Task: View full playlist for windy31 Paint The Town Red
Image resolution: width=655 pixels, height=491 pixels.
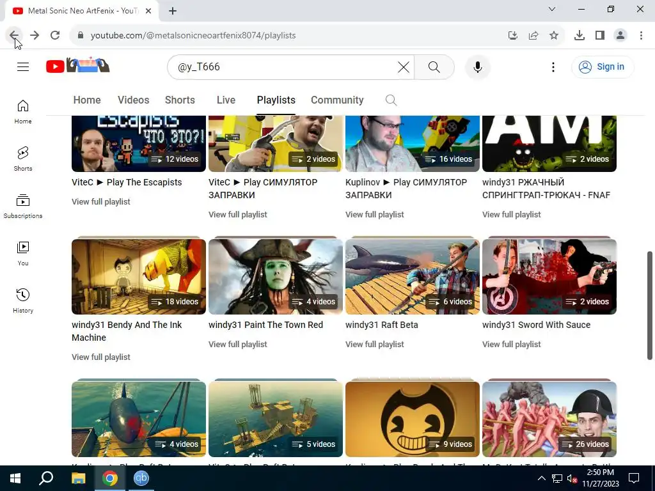Action: pyautogui.click(x=238, y=345)
